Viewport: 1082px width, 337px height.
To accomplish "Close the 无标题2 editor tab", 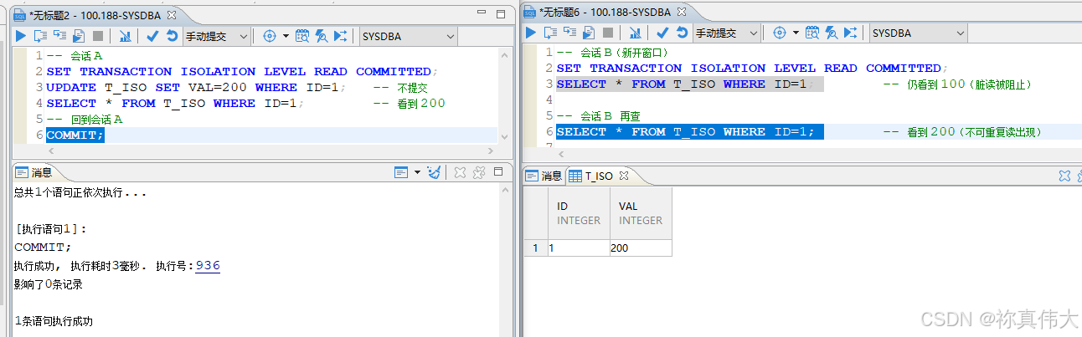I will [172, 15].
